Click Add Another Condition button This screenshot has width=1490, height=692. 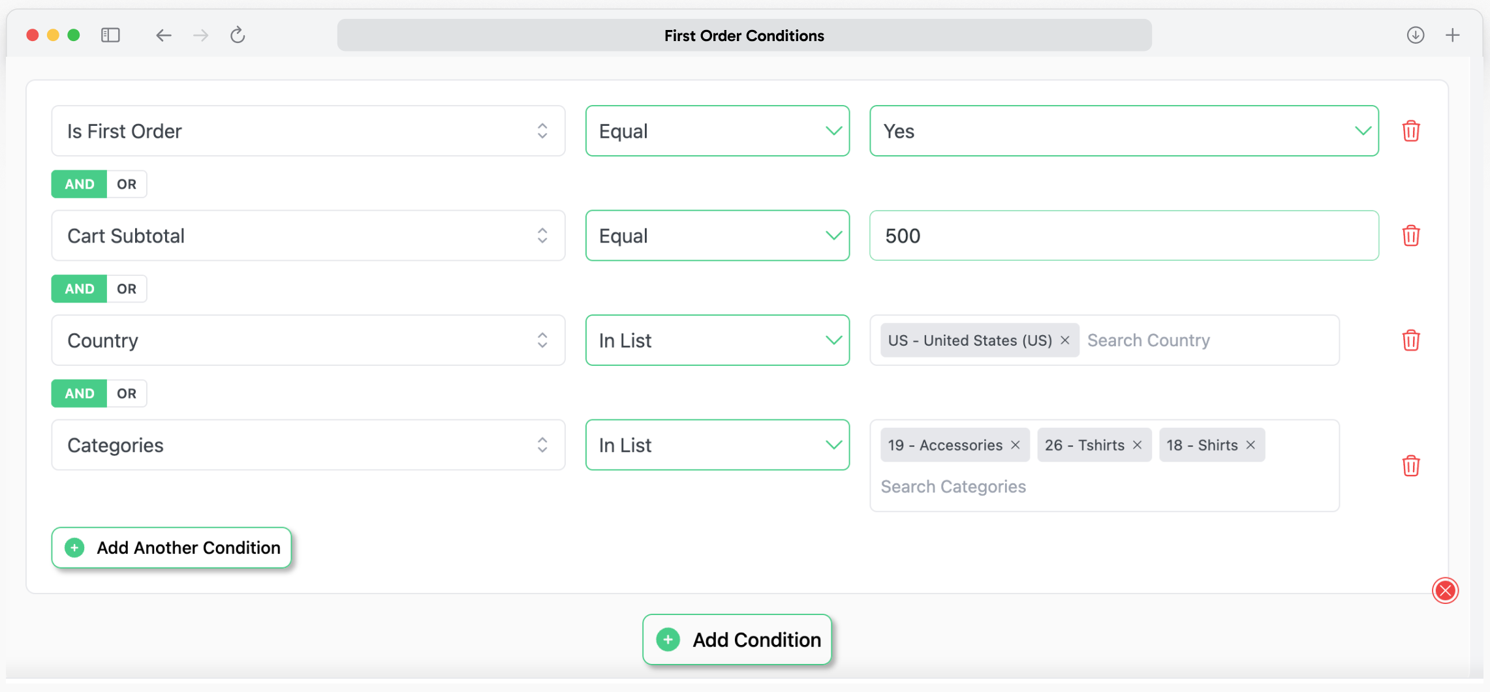172,548
